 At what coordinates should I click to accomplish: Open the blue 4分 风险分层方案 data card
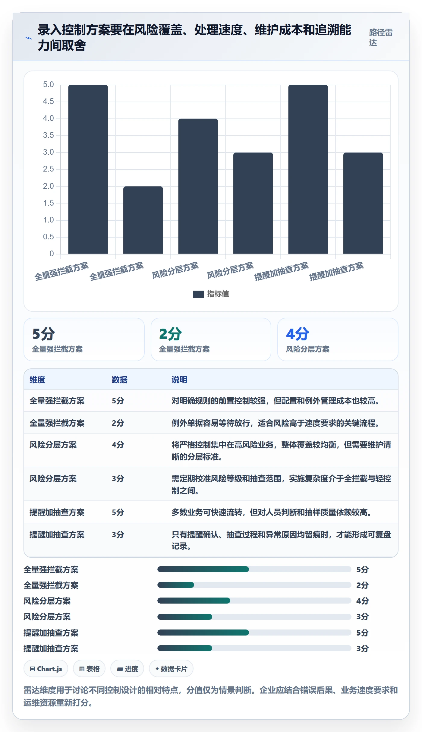click(x=338, y=339)
